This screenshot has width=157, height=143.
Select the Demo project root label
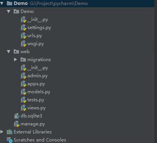click(21, 3)
